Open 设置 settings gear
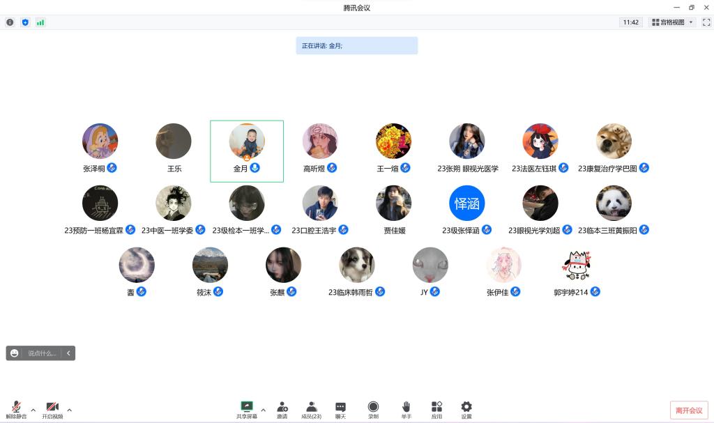This screenshot has height=423, width=714. [466, 410]
